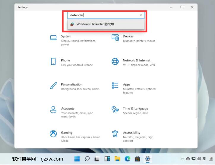Select the Phone settings icon
Screen dimensions: 215x165
click(53, 61)
